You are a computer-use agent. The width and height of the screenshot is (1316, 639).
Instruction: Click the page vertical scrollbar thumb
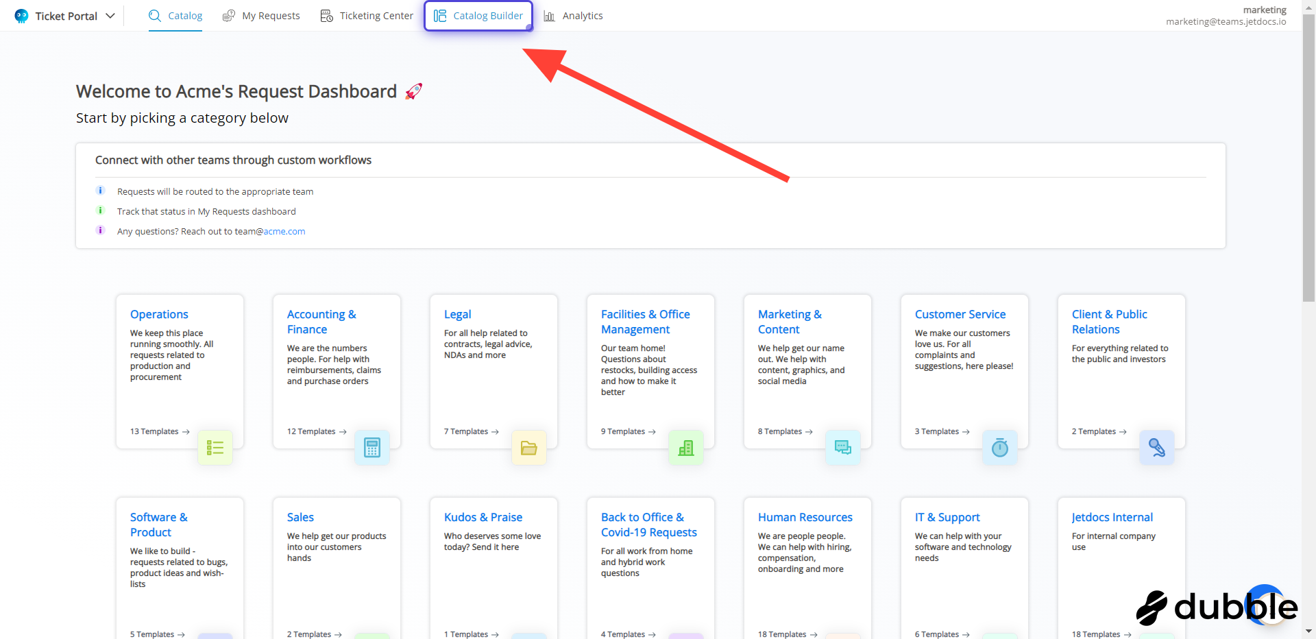(x=1308, y=158)
